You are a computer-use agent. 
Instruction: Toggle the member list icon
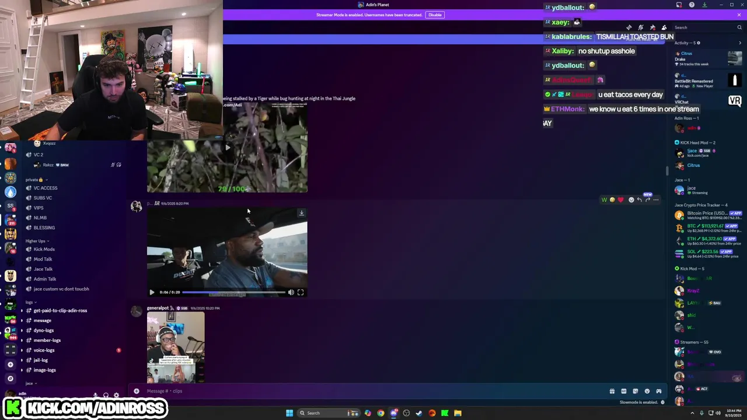[x=664, y=27]
